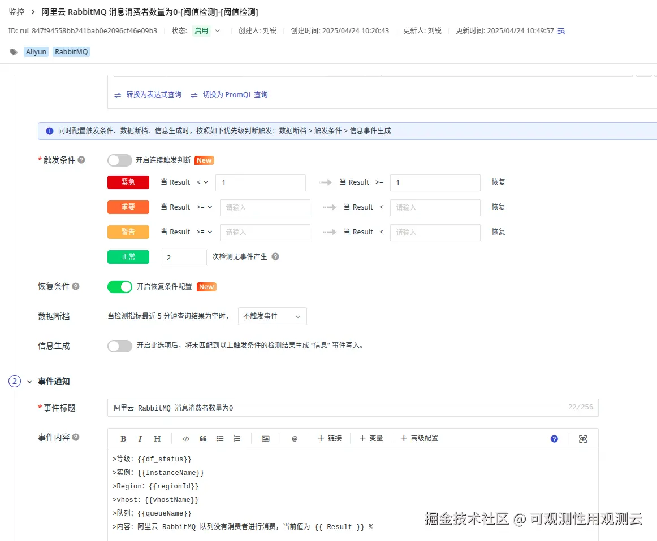Open help icon beside 恢复条件

(x=75, y=286)
